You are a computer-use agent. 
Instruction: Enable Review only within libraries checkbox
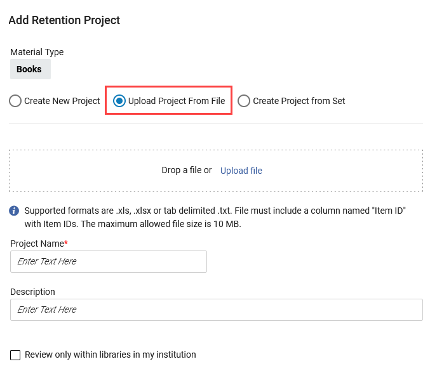click(x=15, y=355)
